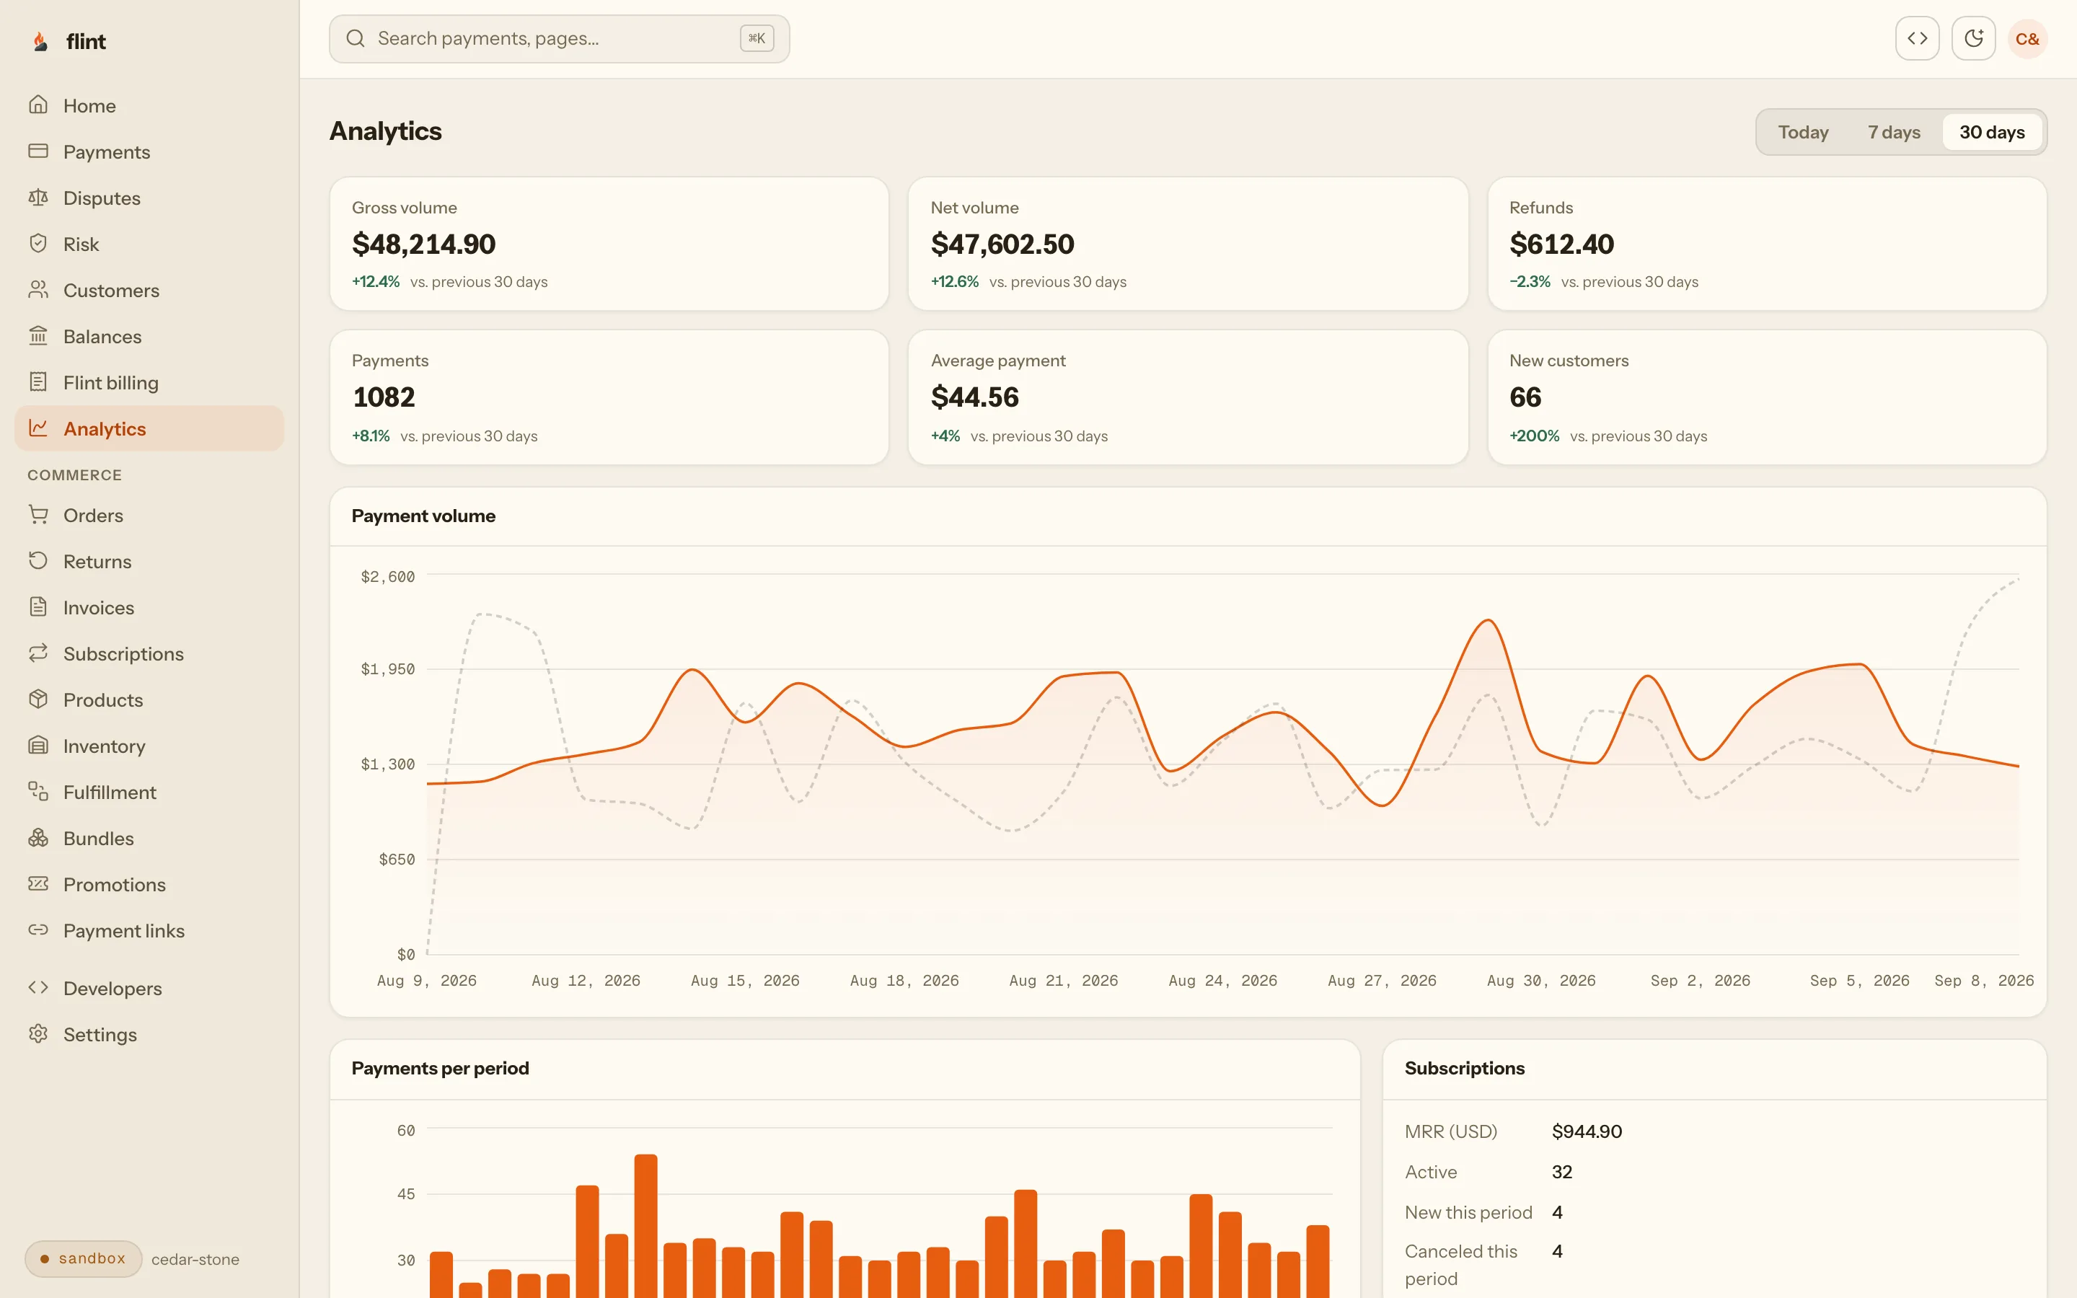Open Settings page in sidebar
The height and width of the screenshot is (1298, 2077).
tap(149, 1035)
